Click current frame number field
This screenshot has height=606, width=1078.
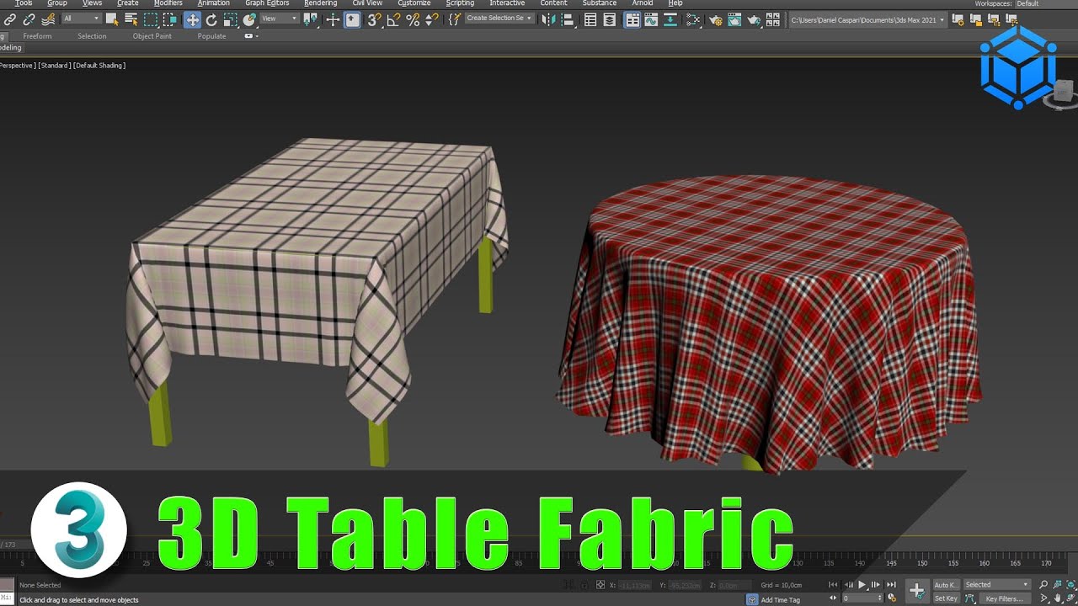click(862, 598)
